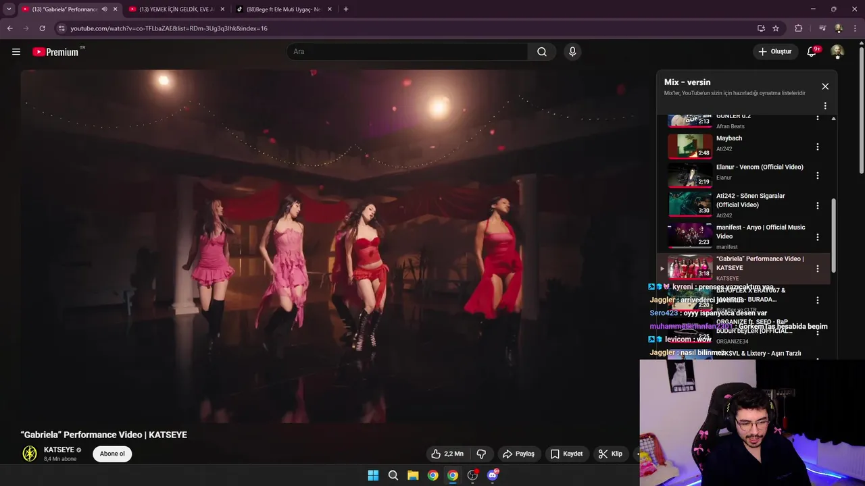The image size is (865, 486).
Task: Subscribe with Abone ol button
Action: click(x=112, y=454)
